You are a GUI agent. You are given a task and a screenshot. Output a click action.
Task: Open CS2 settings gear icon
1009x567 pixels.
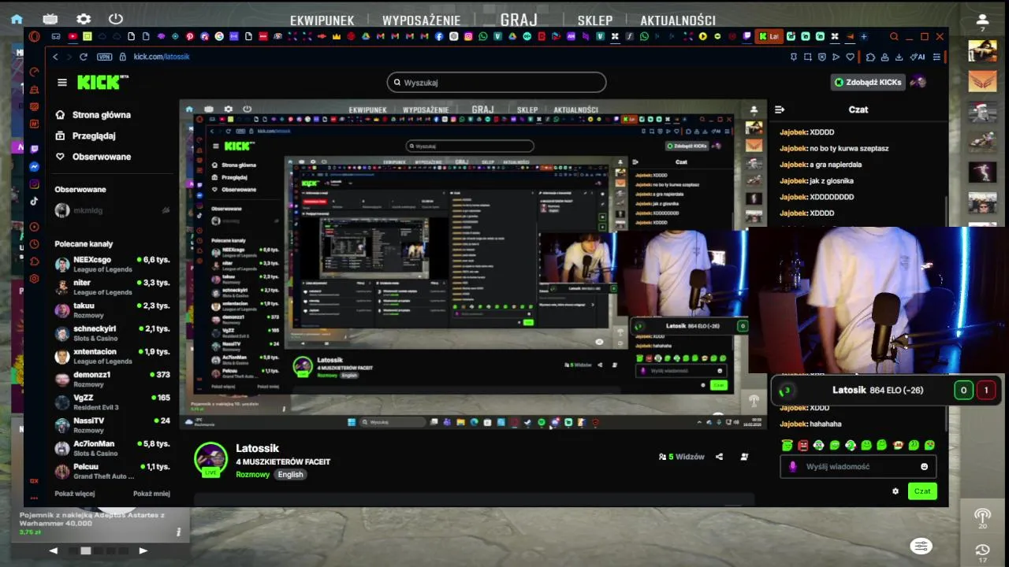click(83, 19)
